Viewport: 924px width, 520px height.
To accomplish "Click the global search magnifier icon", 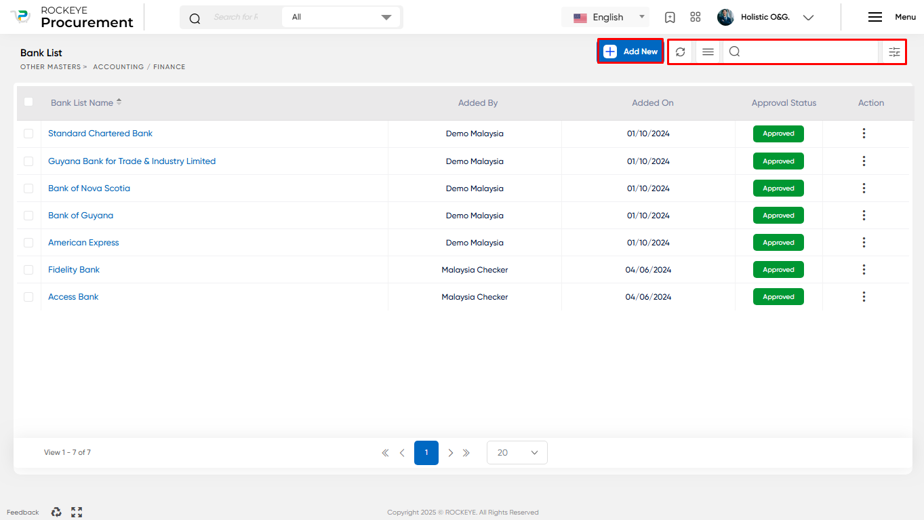I will click(195, 18).
